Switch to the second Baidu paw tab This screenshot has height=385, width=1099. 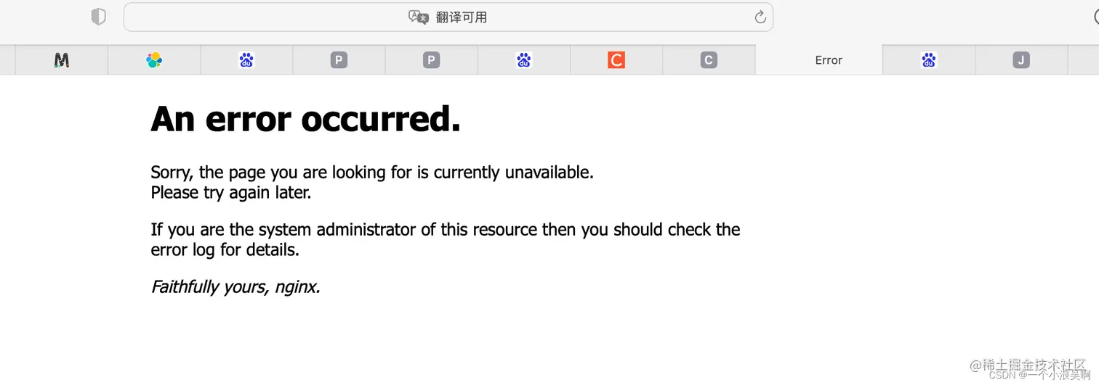point(524,60)
